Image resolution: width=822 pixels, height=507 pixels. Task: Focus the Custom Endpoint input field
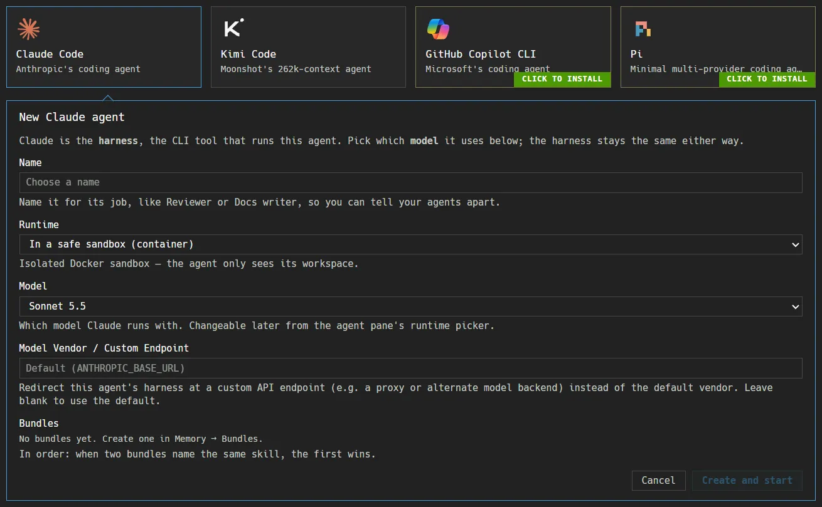click(410, 368)
